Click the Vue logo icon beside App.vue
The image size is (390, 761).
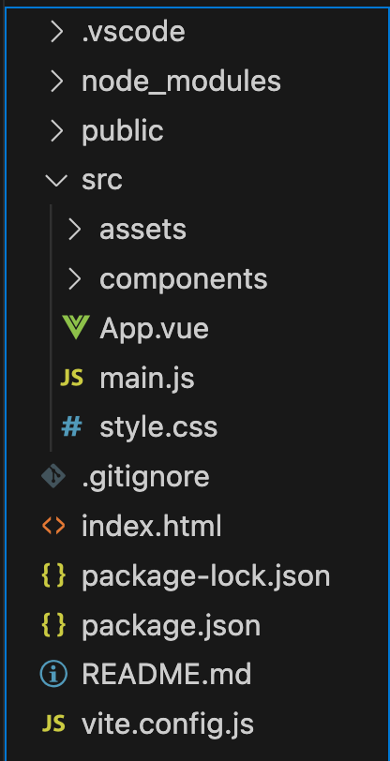click(75, 328)
